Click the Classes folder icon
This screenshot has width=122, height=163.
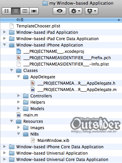[19, 71]
